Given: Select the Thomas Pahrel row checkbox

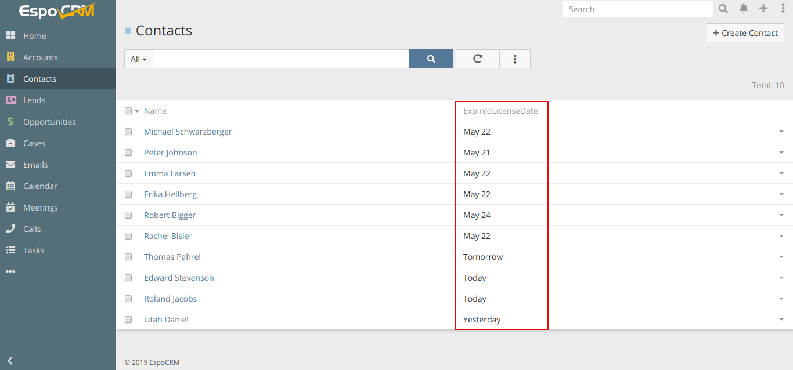Looking at the screenshot, I should click(x=128, y=257).
